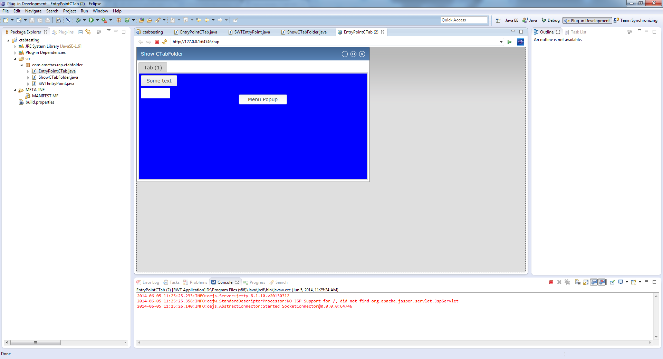Open the Navigate menu
The width and height of the screenshot is (663, 359).
tap(33, 11)
